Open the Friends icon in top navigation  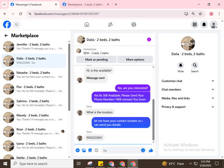tap(110, 25)
